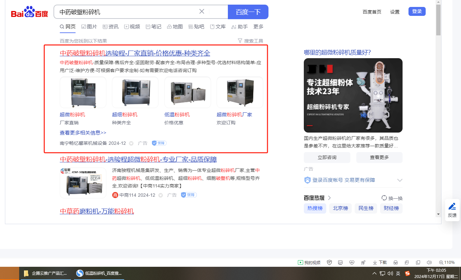Viewport: 461px width, 280px height.
Task: Click the network icon in system tray
Action: pyautogui.click(x=382, y=273)
